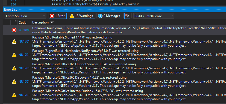Viewport: 226px width, 104px height.
Task: Click the red error icon beside MC1000
Action: (x=14, y=30)
